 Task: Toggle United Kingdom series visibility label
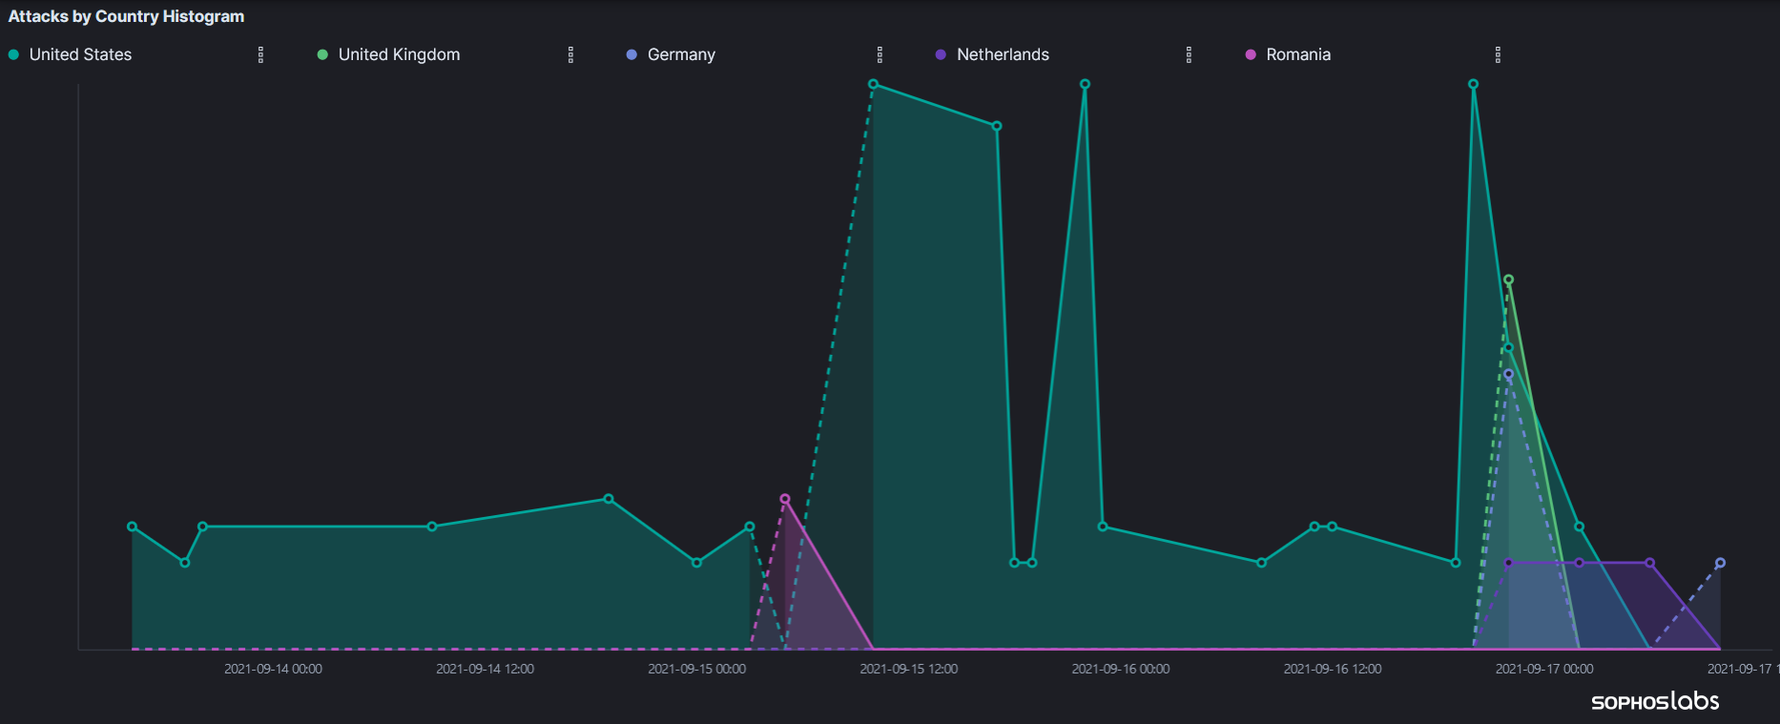click(399, 54)
